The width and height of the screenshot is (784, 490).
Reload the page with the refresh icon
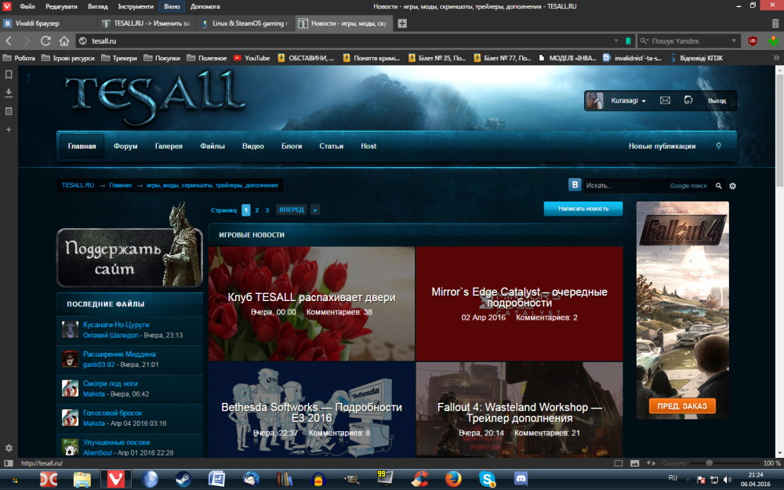click(45, 41)
